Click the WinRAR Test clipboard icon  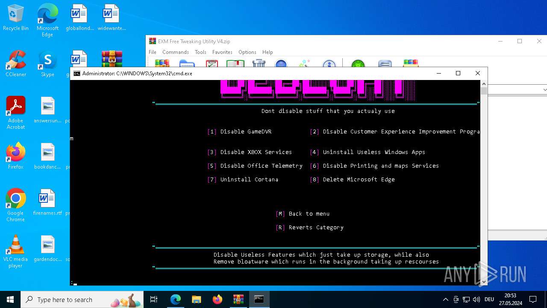212,63
